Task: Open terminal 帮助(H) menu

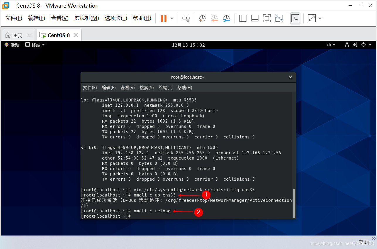Action: point(185,88)
